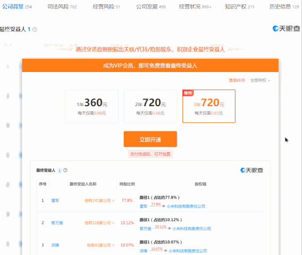Viewport: 302px width, 255px height.
Task: Click the 每天仅需0.65元 price note
Action: coord(209,113)
